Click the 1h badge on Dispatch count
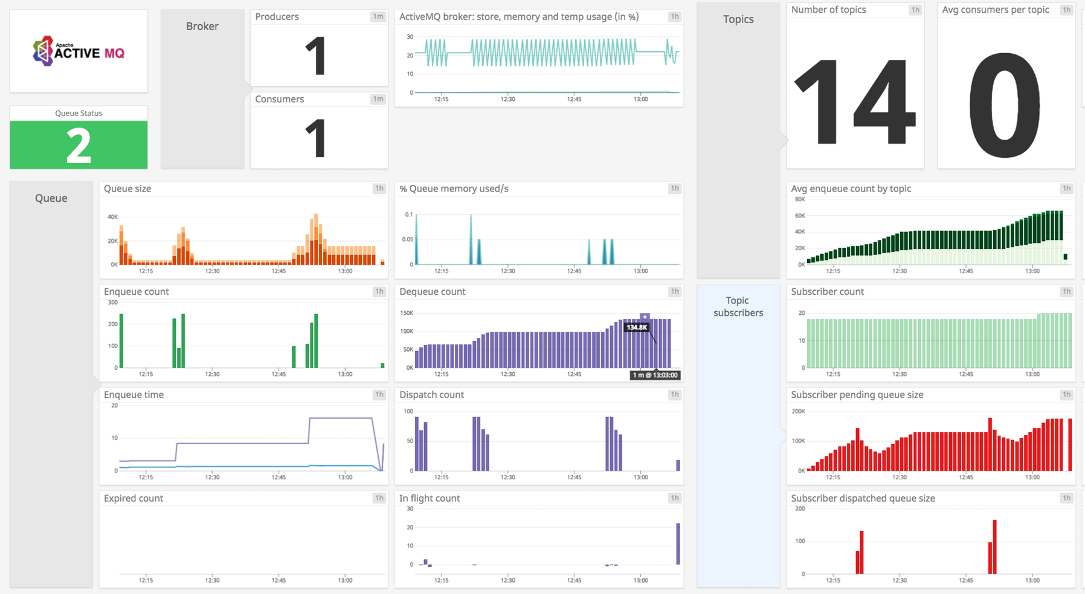The height and width of the screenshot is (594, 1085). pyautogui.click(x=674, y=395)
